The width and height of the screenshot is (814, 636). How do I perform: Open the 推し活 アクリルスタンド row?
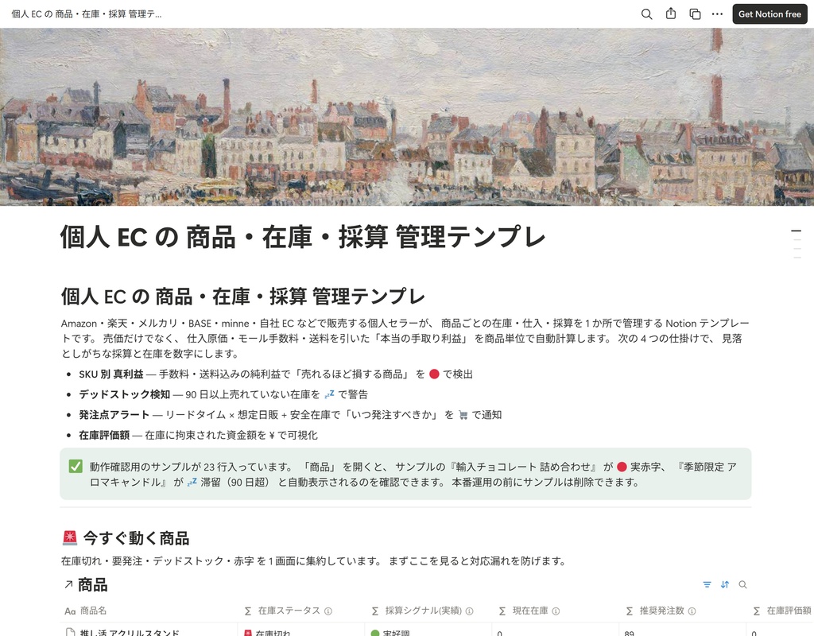coord(130,632)
